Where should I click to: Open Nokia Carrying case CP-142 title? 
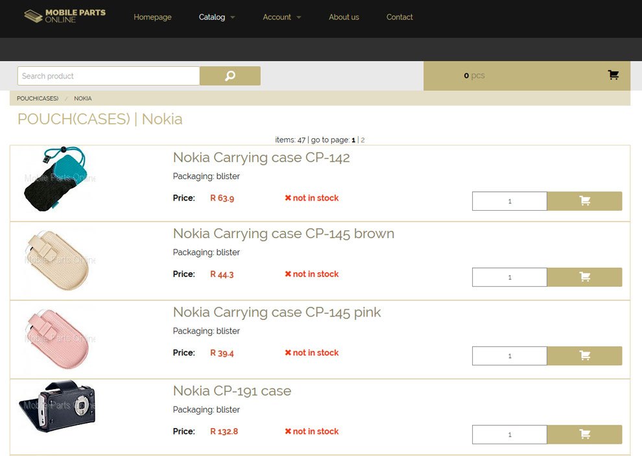261,158
